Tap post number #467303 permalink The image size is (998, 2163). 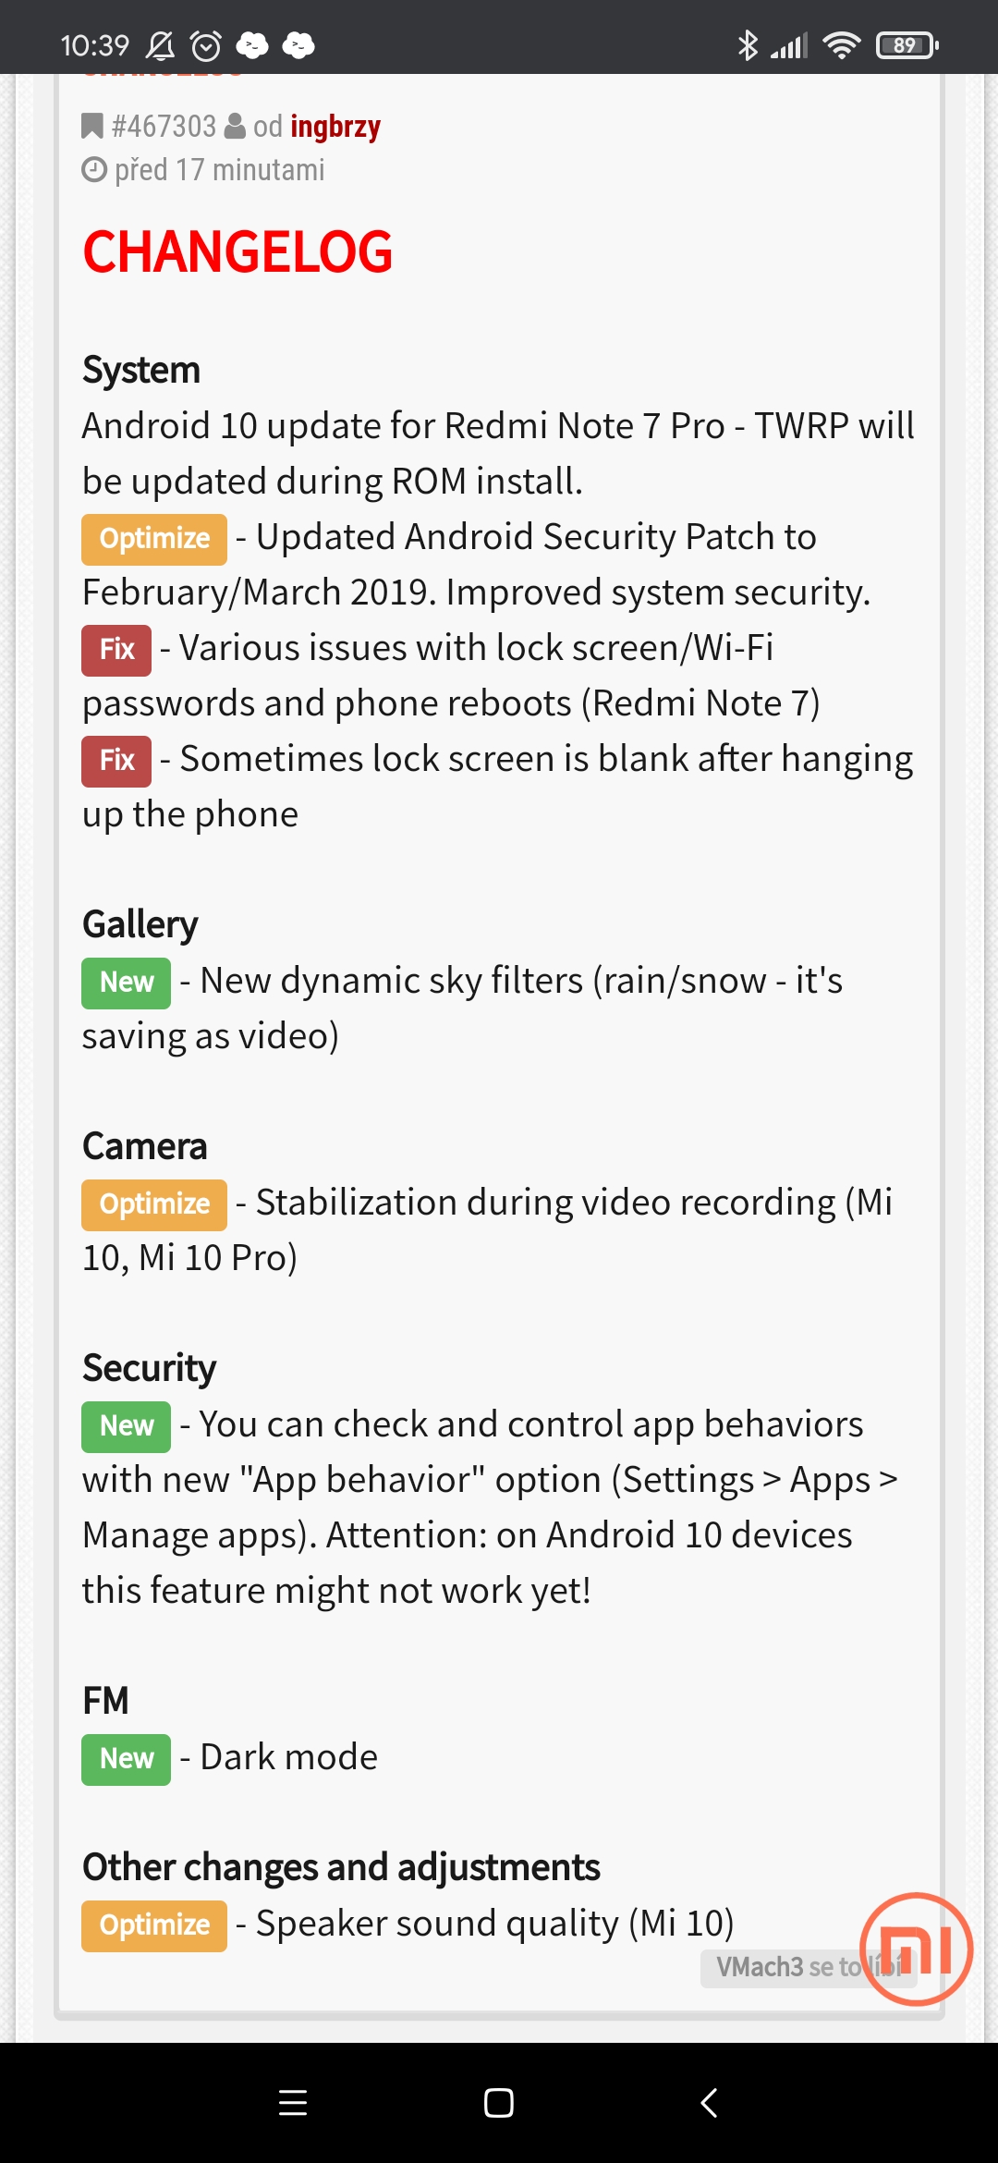[x=164, y=126]
